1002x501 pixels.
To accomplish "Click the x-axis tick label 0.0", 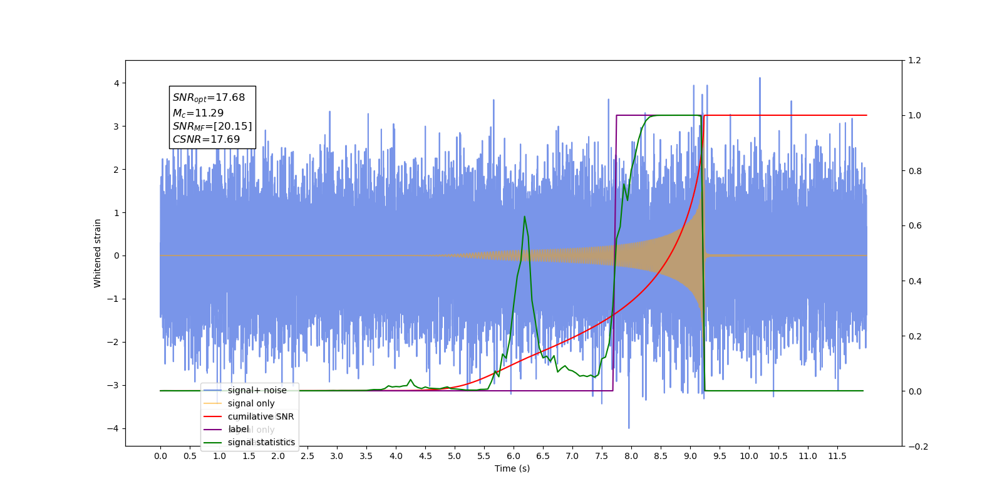I will coord(160,456).
